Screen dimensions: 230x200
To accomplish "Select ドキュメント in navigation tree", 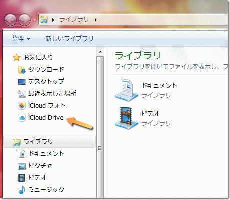I will coord(46,154).
